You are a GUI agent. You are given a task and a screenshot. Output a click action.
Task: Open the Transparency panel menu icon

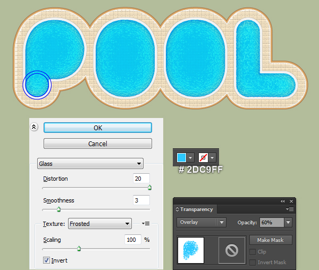tap(290, 209)
